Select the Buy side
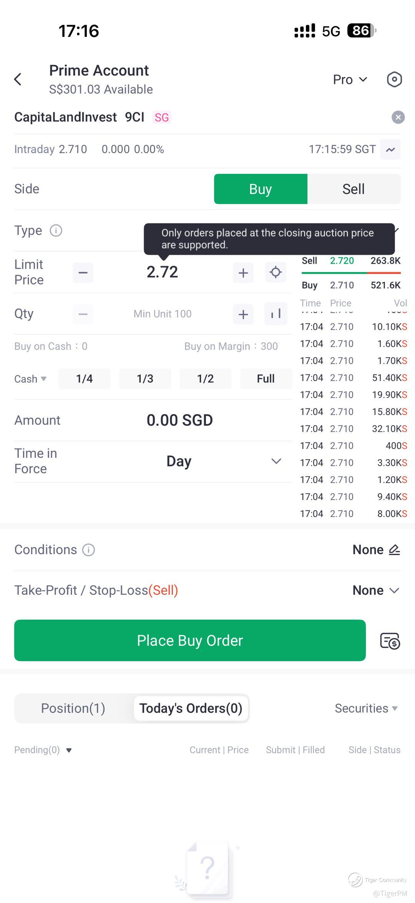Image resolution: width=415 pixels, height=903 pixels. pos(261,189)
